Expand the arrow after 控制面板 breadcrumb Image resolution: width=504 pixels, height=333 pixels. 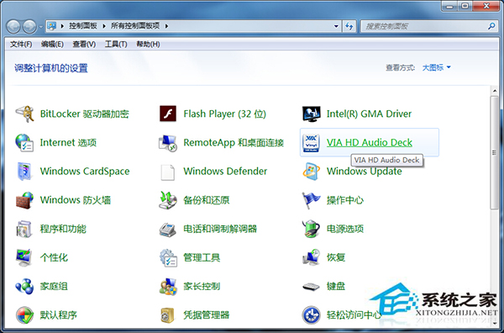point(104,26)
